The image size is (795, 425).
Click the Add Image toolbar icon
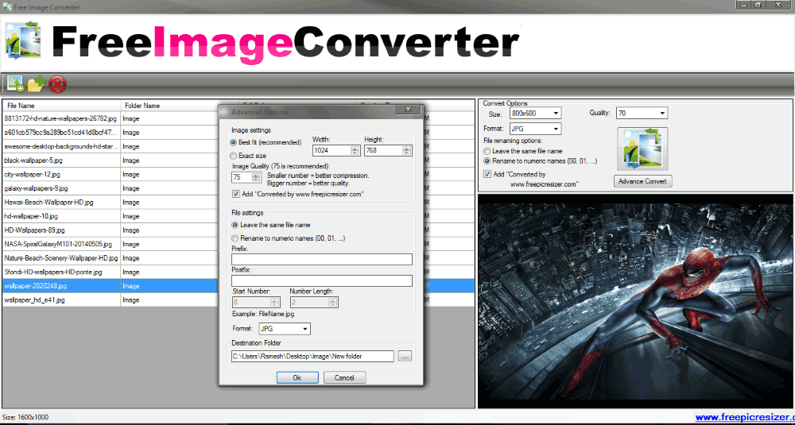[x=16, y=83]
